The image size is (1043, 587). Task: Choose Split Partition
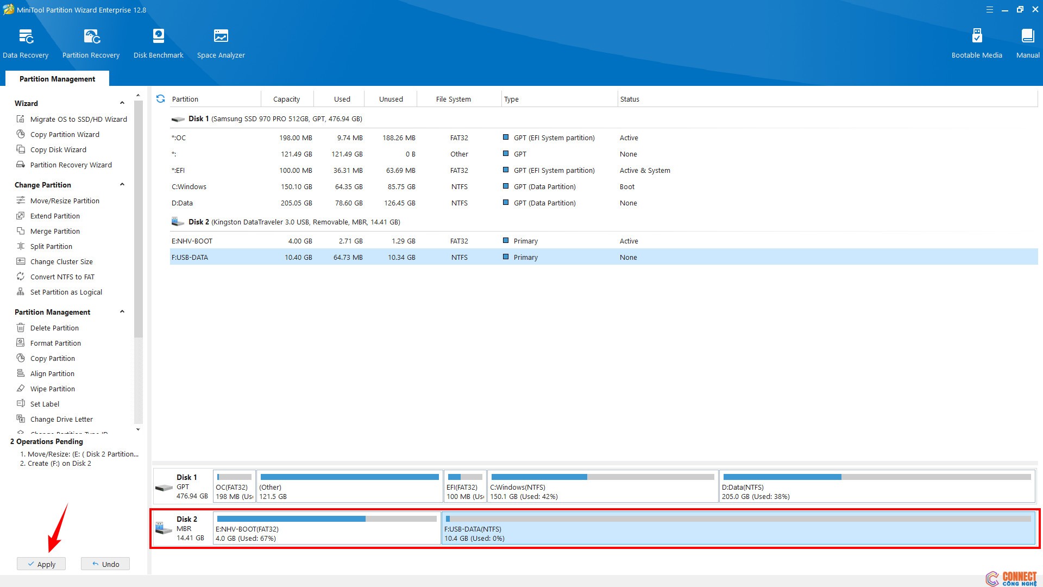(x=45, y=246)
